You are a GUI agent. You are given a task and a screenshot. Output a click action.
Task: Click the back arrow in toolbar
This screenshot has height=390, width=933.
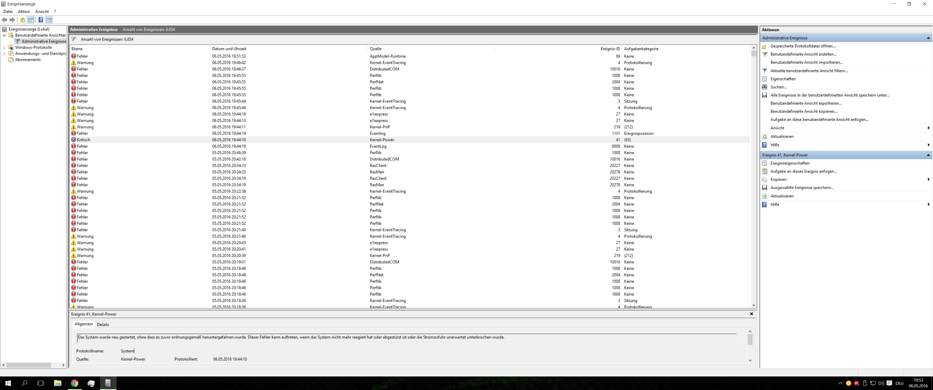point(4,20)
